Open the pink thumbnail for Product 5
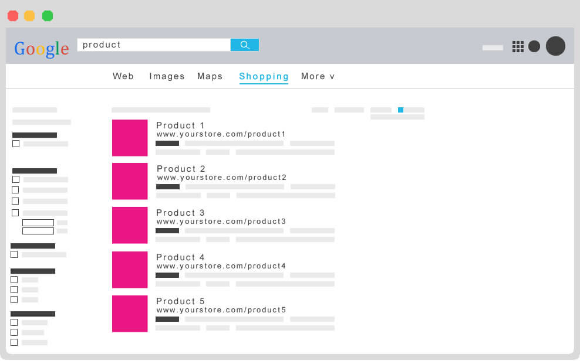Screen dimensions: 580x364 [x=130, y=314]
